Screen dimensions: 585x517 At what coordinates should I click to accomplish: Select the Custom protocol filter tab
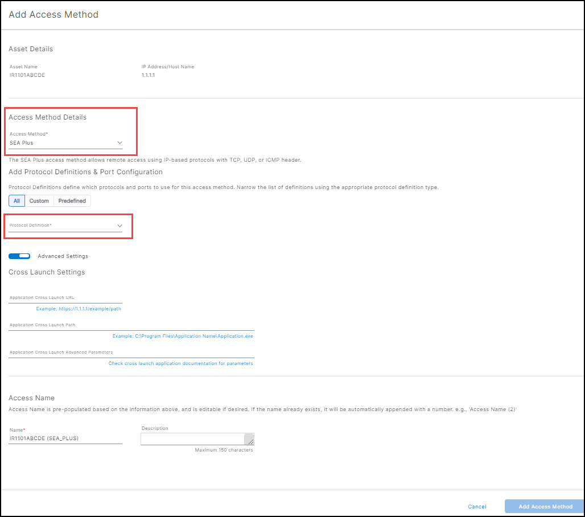(x=39, y=201)
